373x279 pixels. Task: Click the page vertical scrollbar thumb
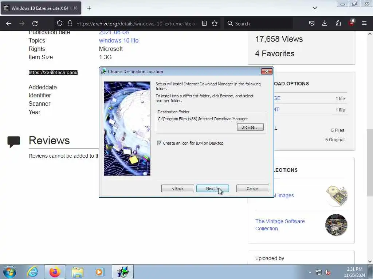pos(370,163)
